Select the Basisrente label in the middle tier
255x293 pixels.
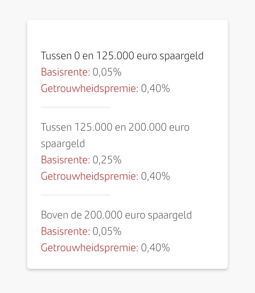pyautogui.click(x=65, y=160)
